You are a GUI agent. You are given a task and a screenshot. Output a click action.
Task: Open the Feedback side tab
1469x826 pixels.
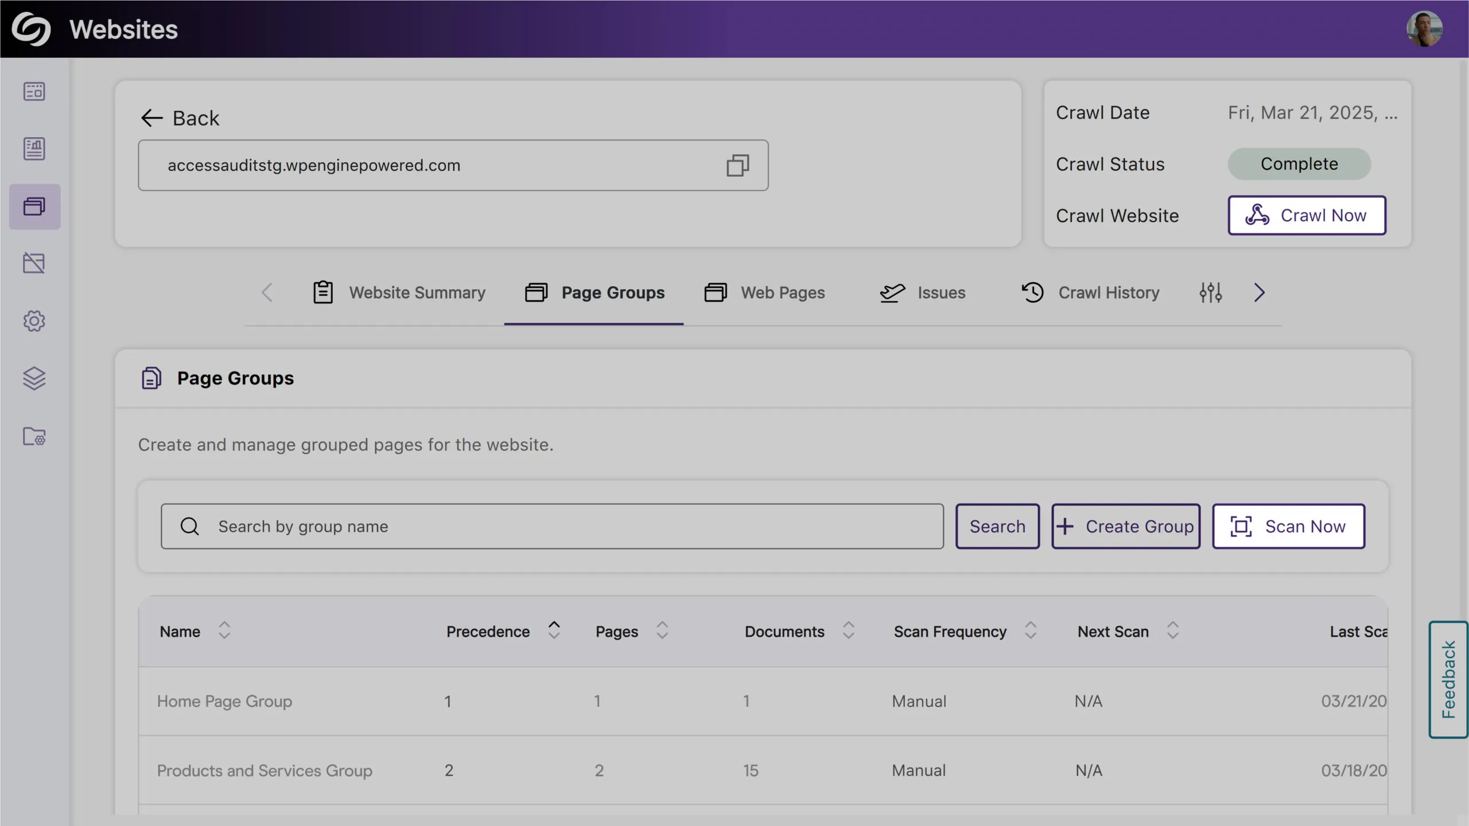point(1448,680)
